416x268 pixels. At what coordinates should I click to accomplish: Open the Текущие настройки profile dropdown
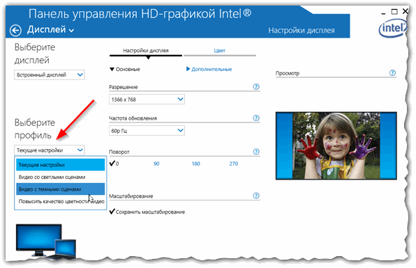(50, 150)
